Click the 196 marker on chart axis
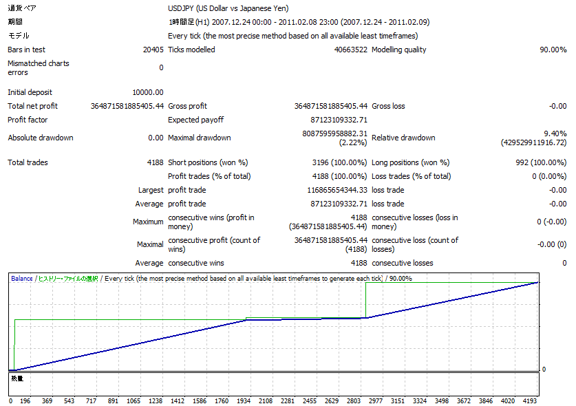 25,400
